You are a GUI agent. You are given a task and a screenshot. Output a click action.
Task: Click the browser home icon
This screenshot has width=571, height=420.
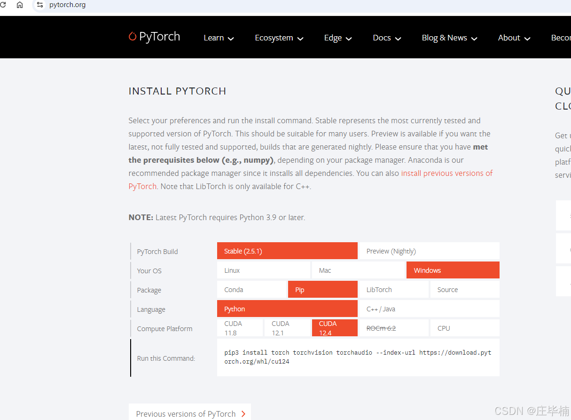coord(20,5)
